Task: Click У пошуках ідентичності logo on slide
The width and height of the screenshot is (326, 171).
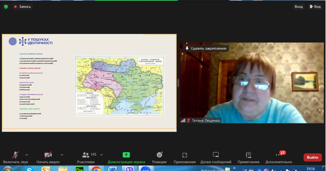Action: 31,41
